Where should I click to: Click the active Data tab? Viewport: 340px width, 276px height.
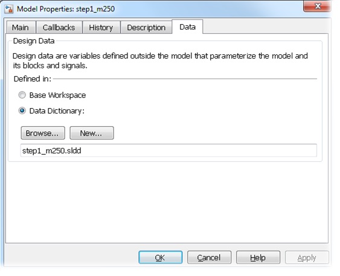187,27
